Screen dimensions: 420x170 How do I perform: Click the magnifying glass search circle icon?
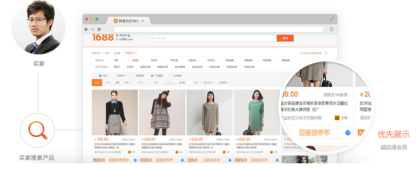(37, 130)
